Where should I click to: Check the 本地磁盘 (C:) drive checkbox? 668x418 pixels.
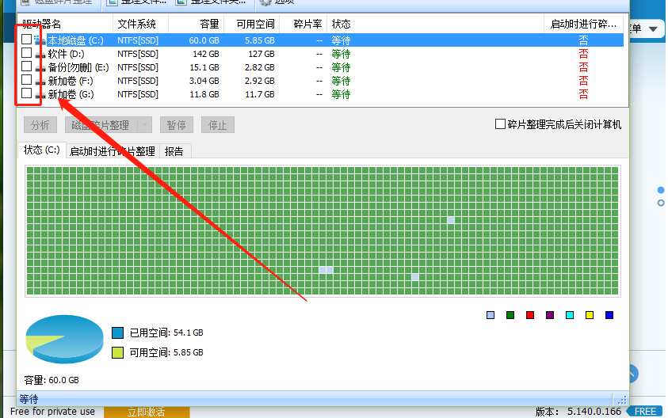click(26, 39)
